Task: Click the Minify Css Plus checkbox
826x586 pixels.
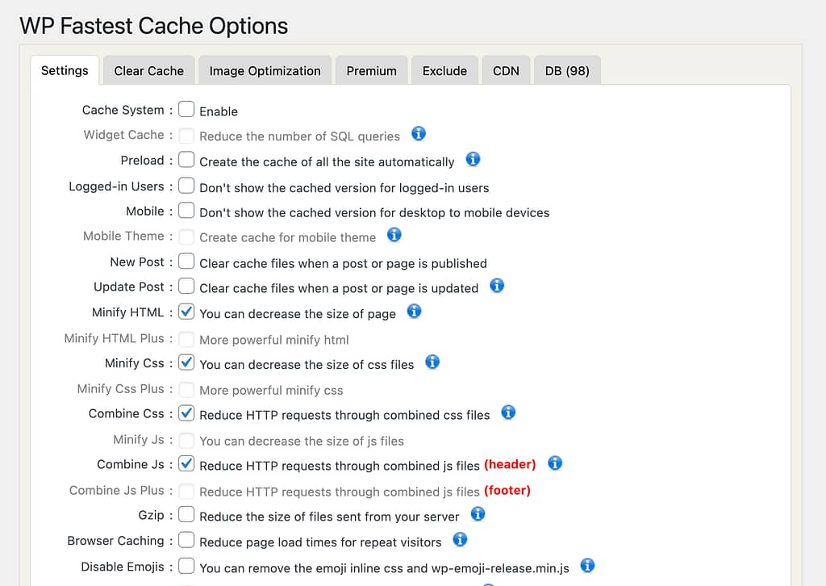Action: 186,389
